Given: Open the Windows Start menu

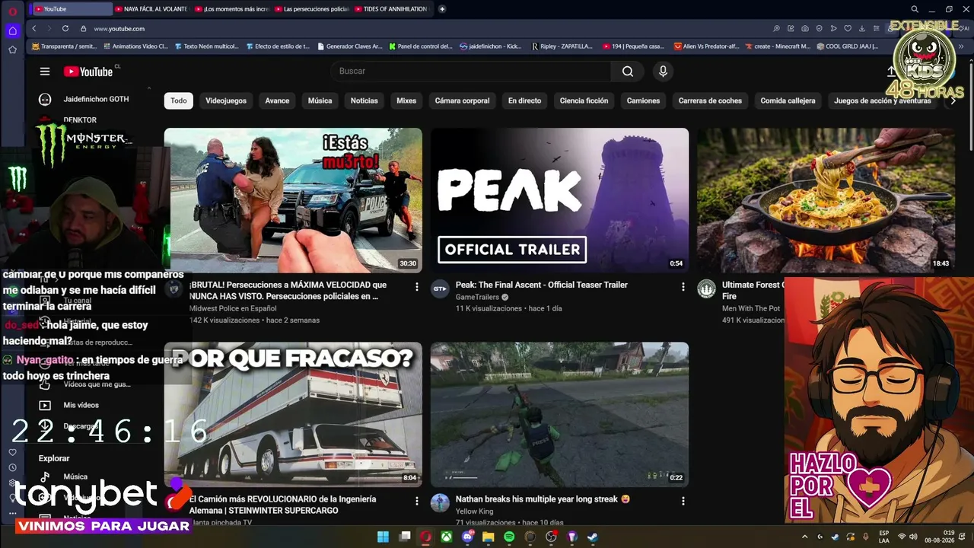Looking at the screenshot, I should pyautogui.click(x=383, y=537).
